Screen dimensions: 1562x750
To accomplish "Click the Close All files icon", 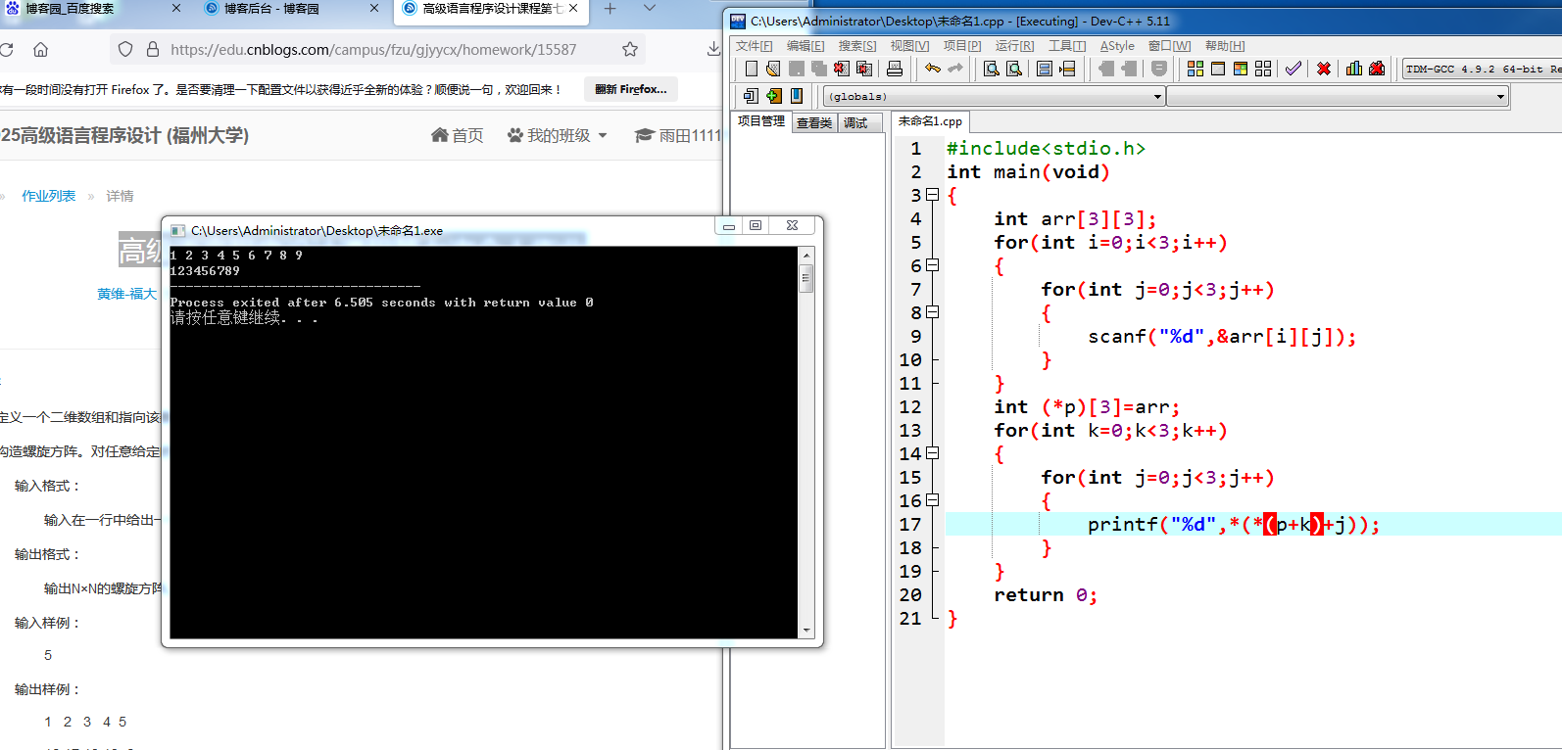I will (x=864, y=69).
